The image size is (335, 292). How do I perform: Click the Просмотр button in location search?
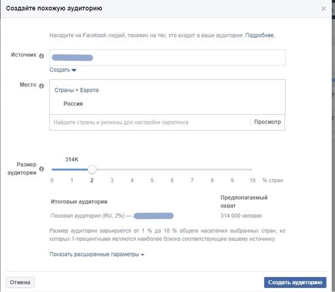tap(267, 122)
